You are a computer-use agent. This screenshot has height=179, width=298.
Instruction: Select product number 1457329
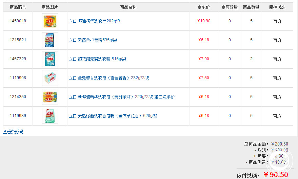pos(18,59)
